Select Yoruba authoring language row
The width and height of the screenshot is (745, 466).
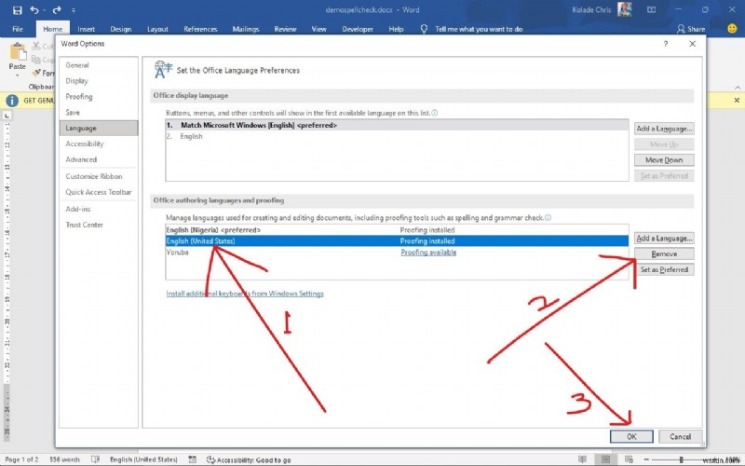pyautogui.click(x=397, y=252)
